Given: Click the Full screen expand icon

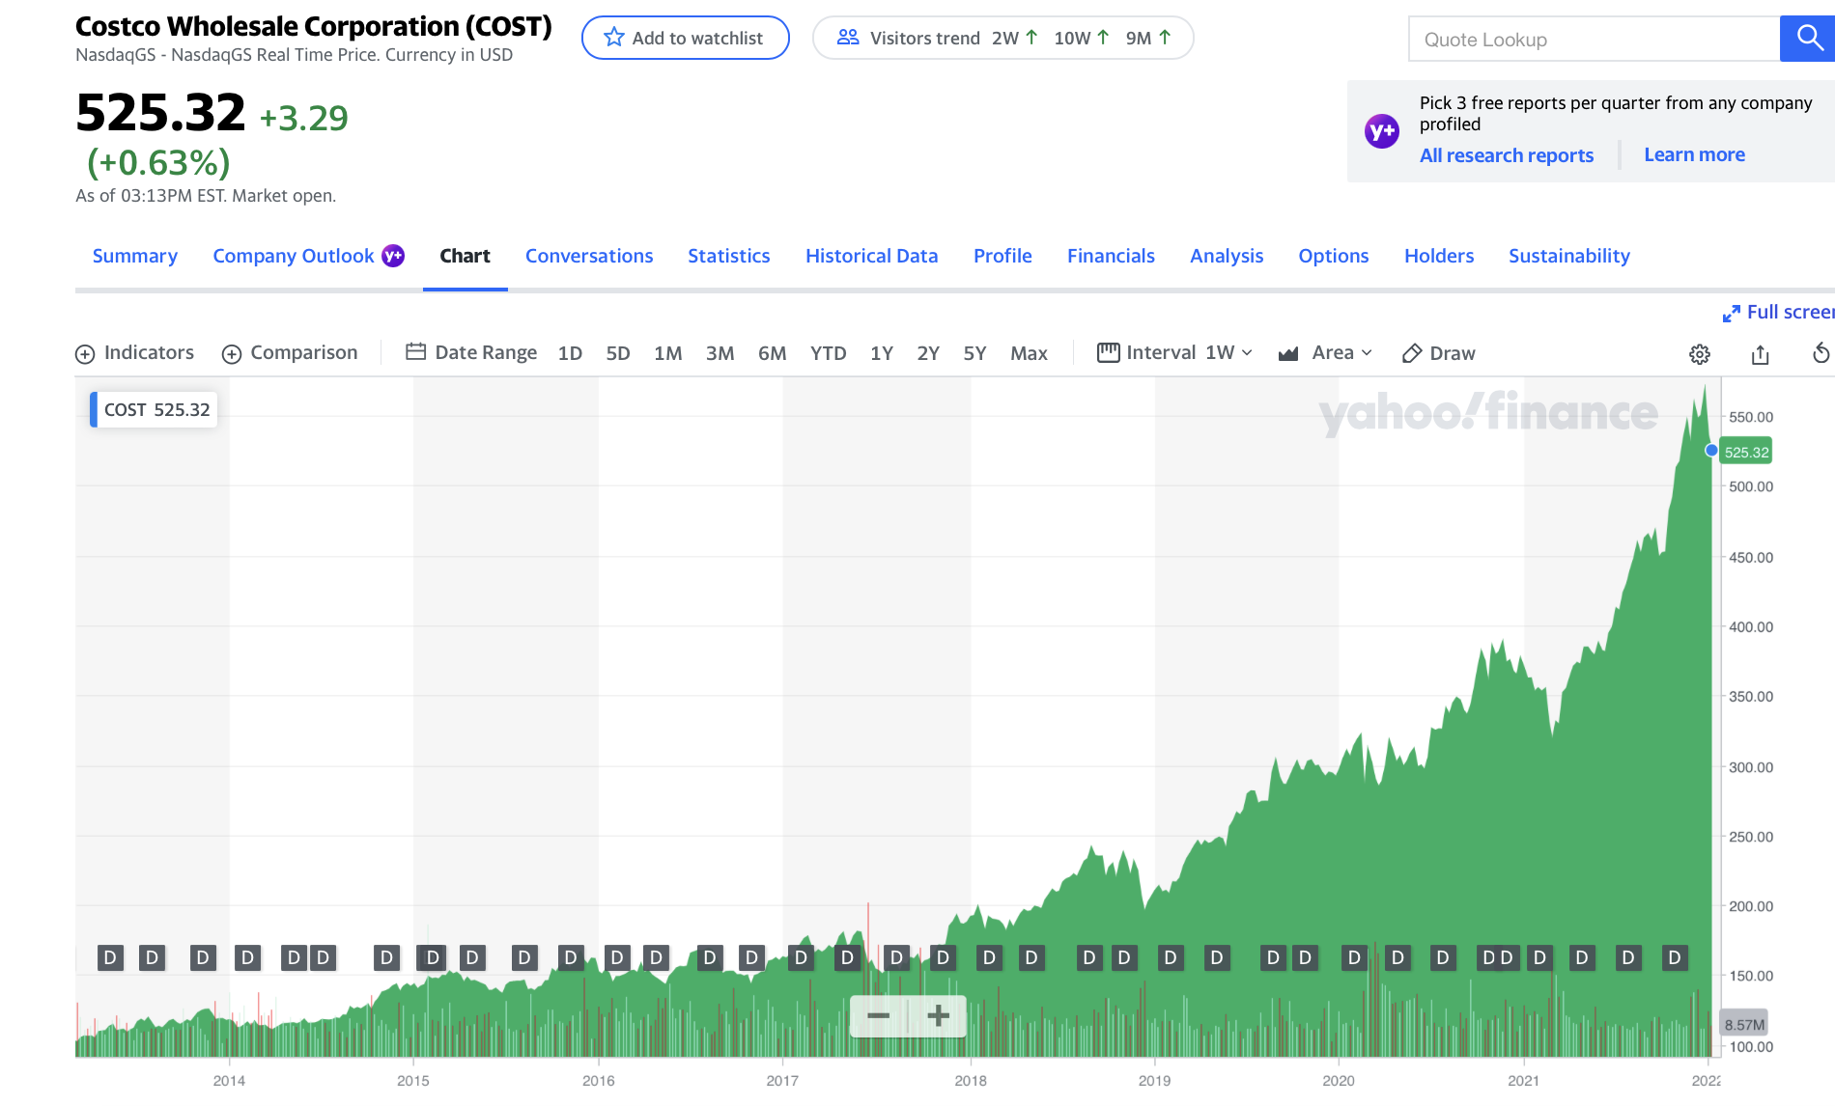Looking at the screenshot, I should (1731, 314).
